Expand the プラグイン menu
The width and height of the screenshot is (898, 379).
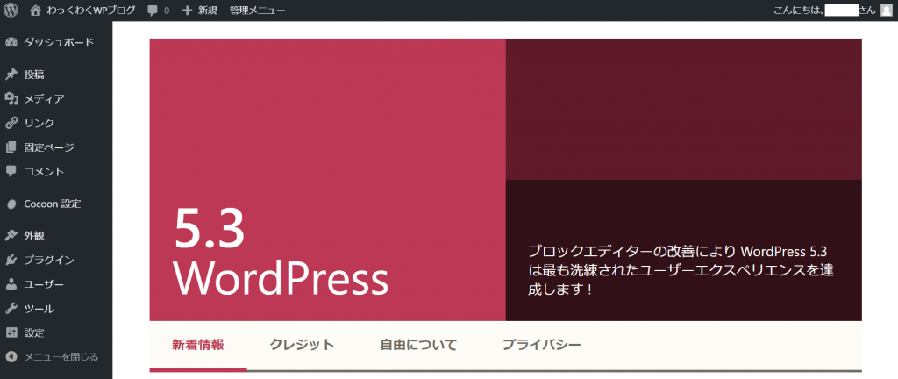pyautogui.click(x=48, y=260)
